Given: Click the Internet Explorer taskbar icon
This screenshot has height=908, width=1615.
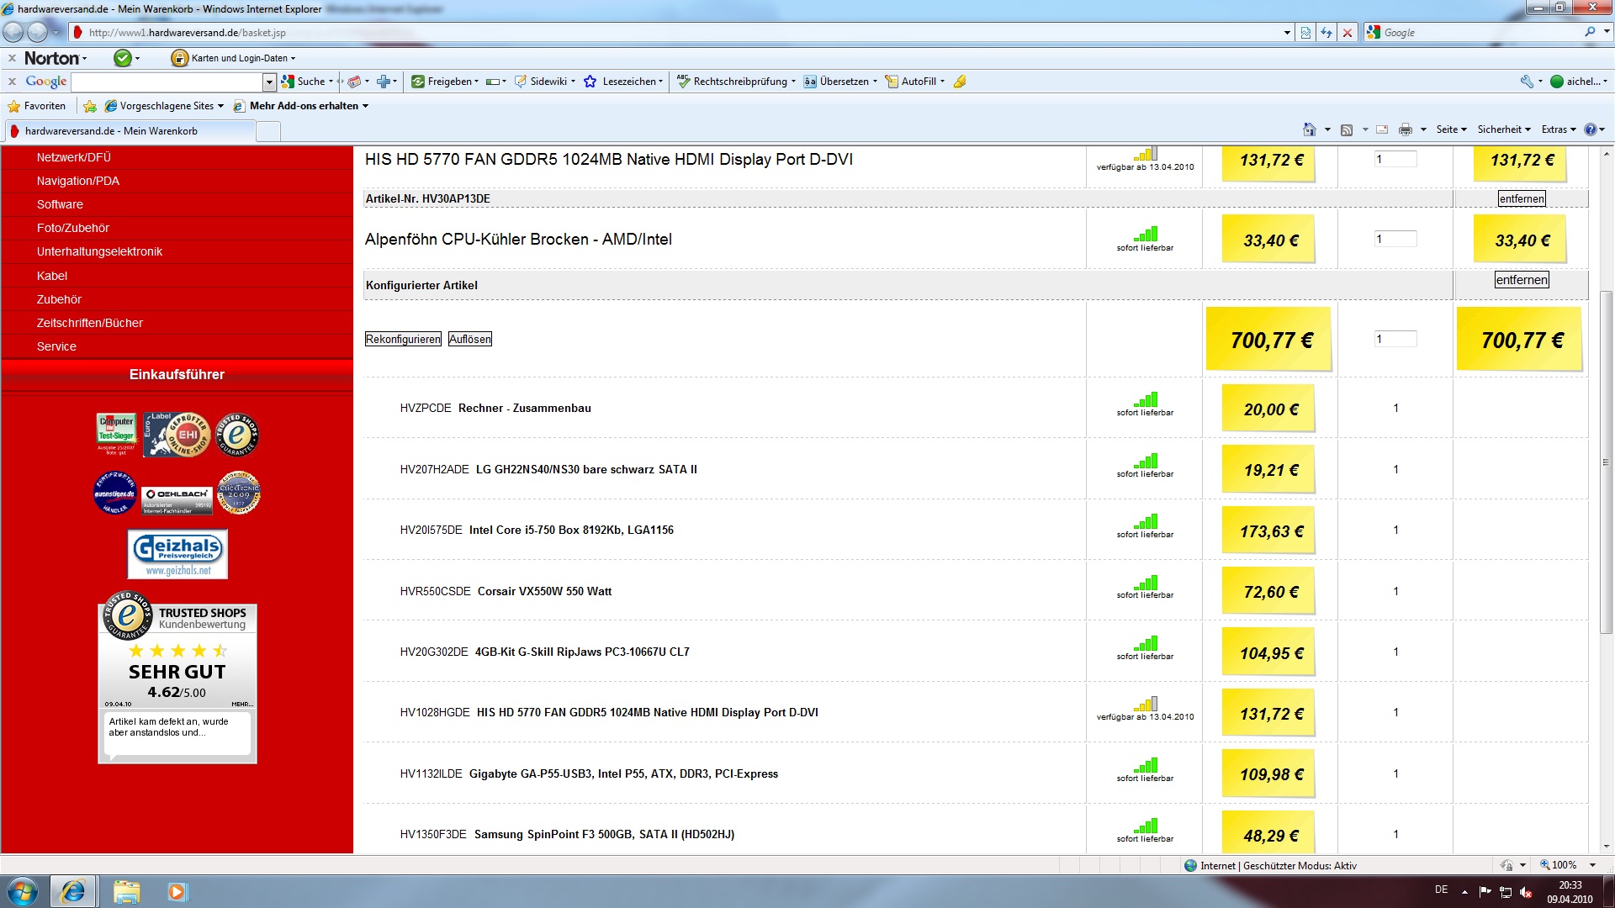Looking at the screenshot, I should (x=73, y=890).
